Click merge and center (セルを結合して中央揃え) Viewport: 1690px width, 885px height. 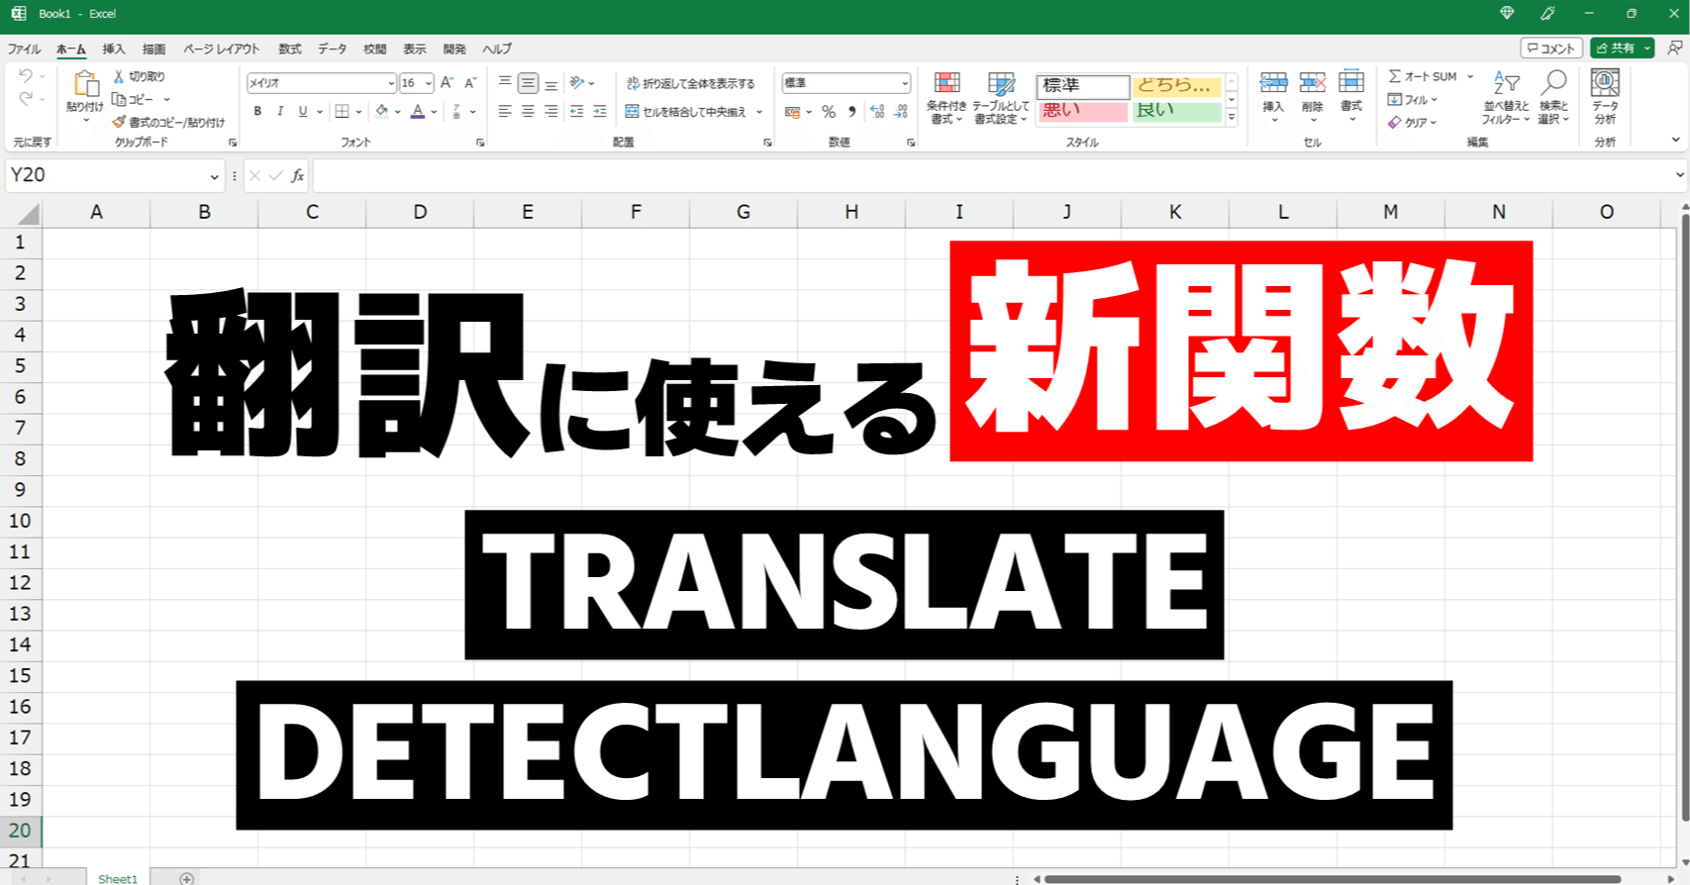tap(685, 112)
